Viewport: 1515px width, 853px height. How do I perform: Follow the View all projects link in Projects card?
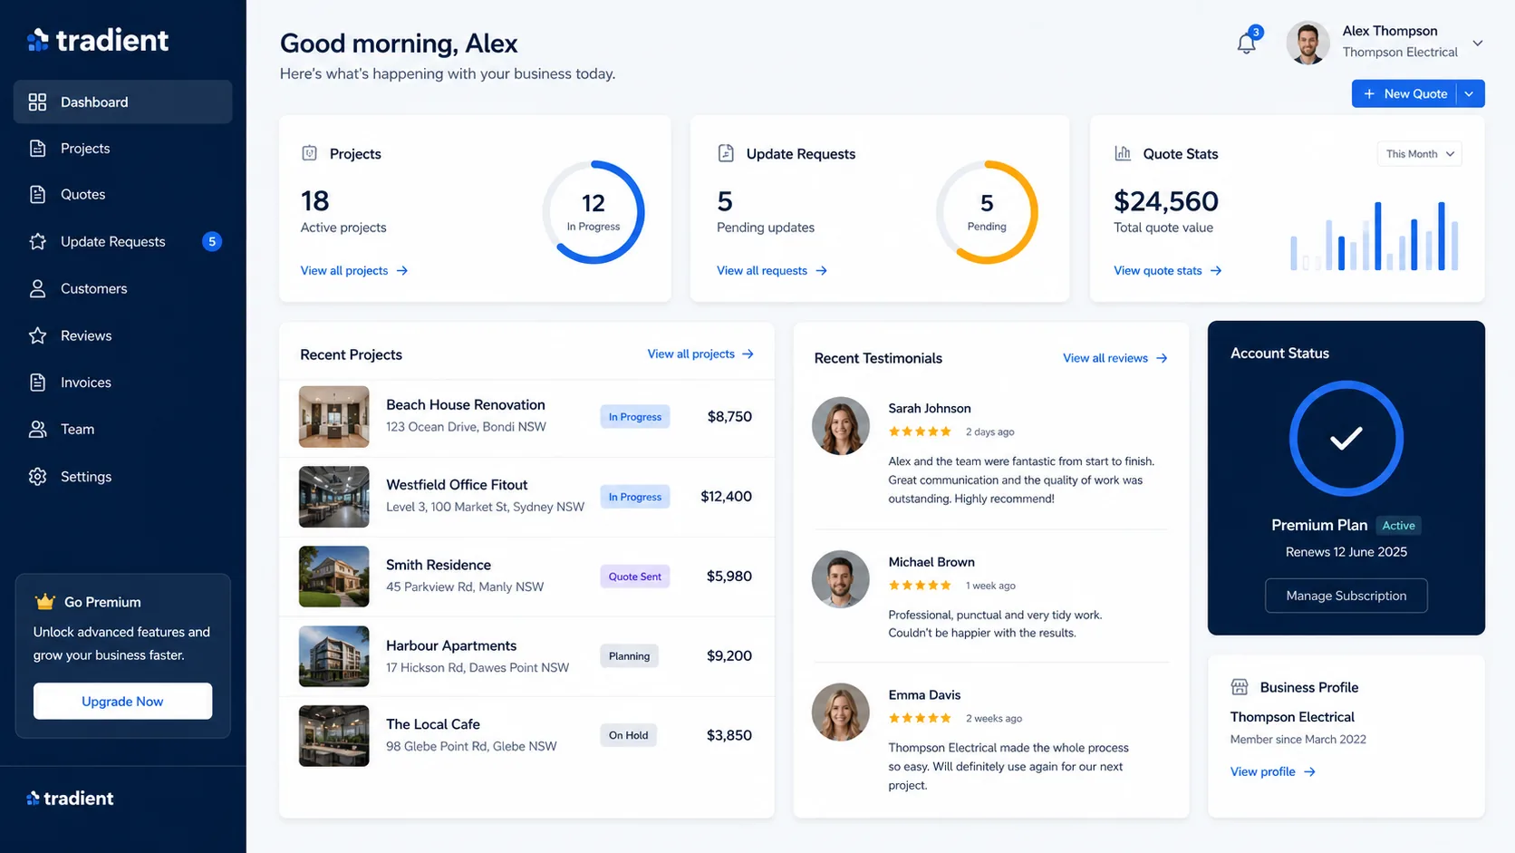354,270
